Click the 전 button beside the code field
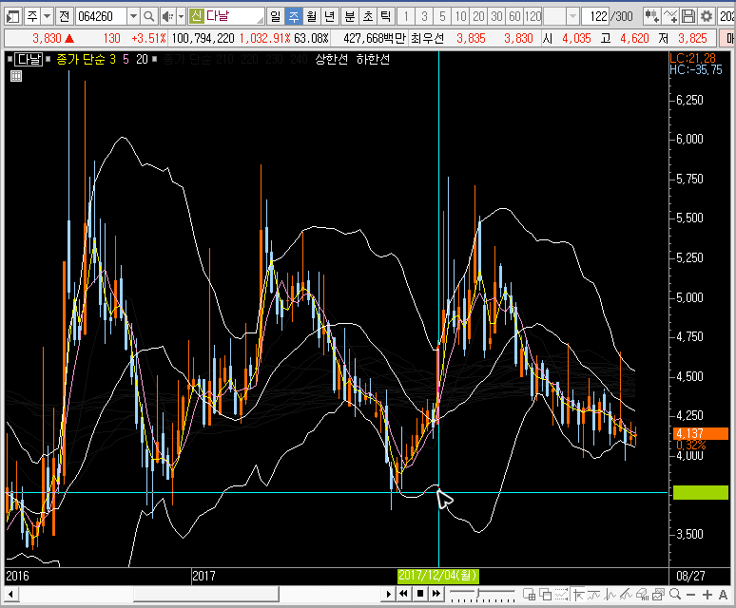The width and height of the screenshot is (736, 608). click(65, 17)
